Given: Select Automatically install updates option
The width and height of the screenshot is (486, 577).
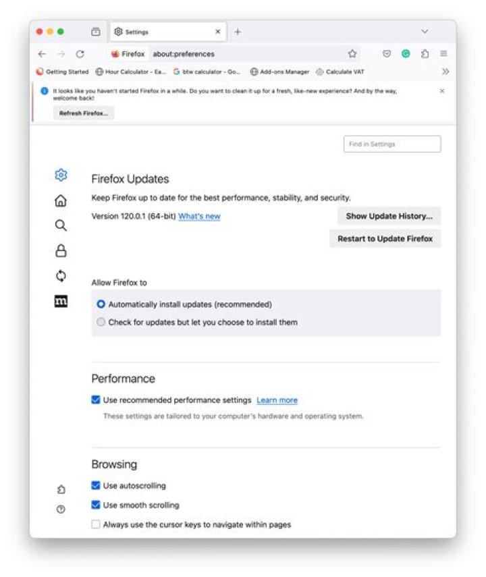Looking at the screenshot, I should pyautogui.click(x=101, y=304).
